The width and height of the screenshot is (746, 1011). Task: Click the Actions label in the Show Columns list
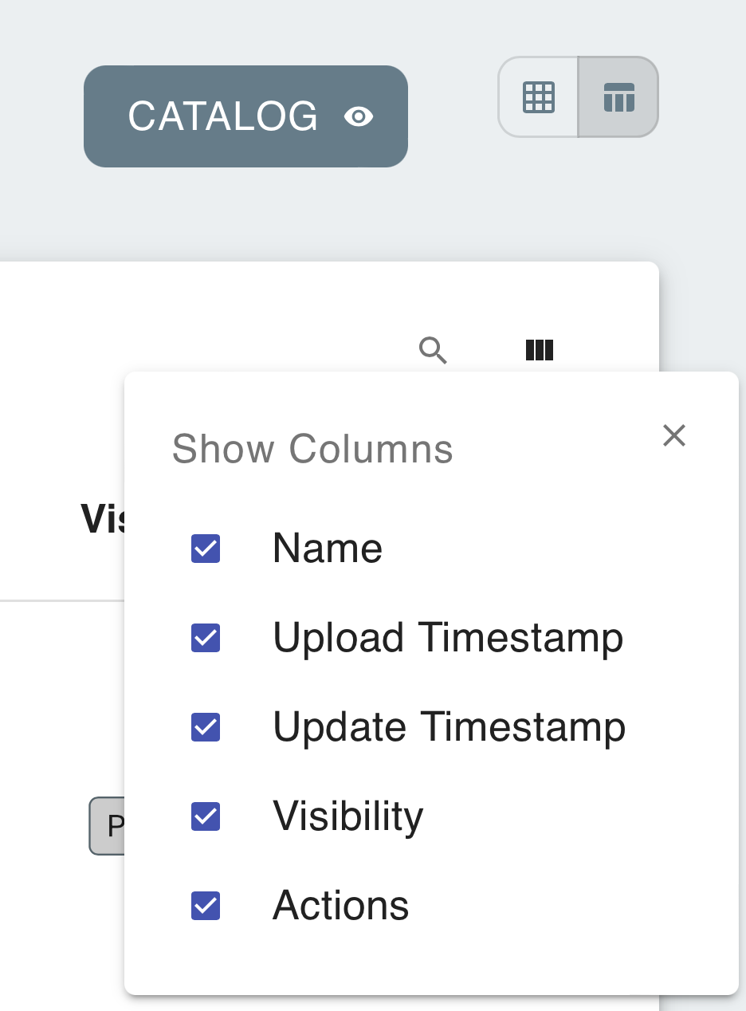click(341, 906)
